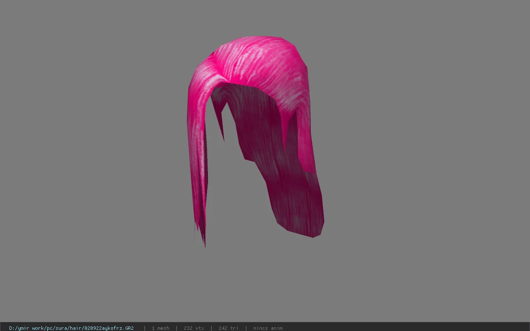The width and height of the screenshot is (530, 331).
Task: Click the "232 vtx" vertex count
Action: click(x=194, y=328)
